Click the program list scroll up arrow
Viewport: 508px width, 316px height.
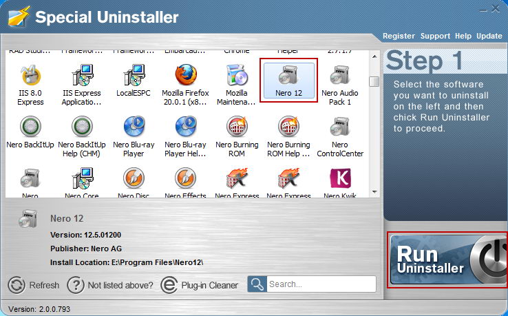(374, 56)
